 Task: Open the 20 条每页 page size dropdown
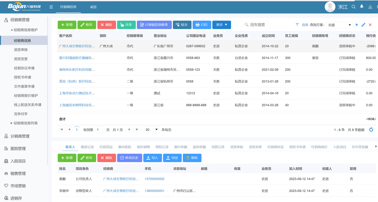pyautogui.click(x=151, y=129)
